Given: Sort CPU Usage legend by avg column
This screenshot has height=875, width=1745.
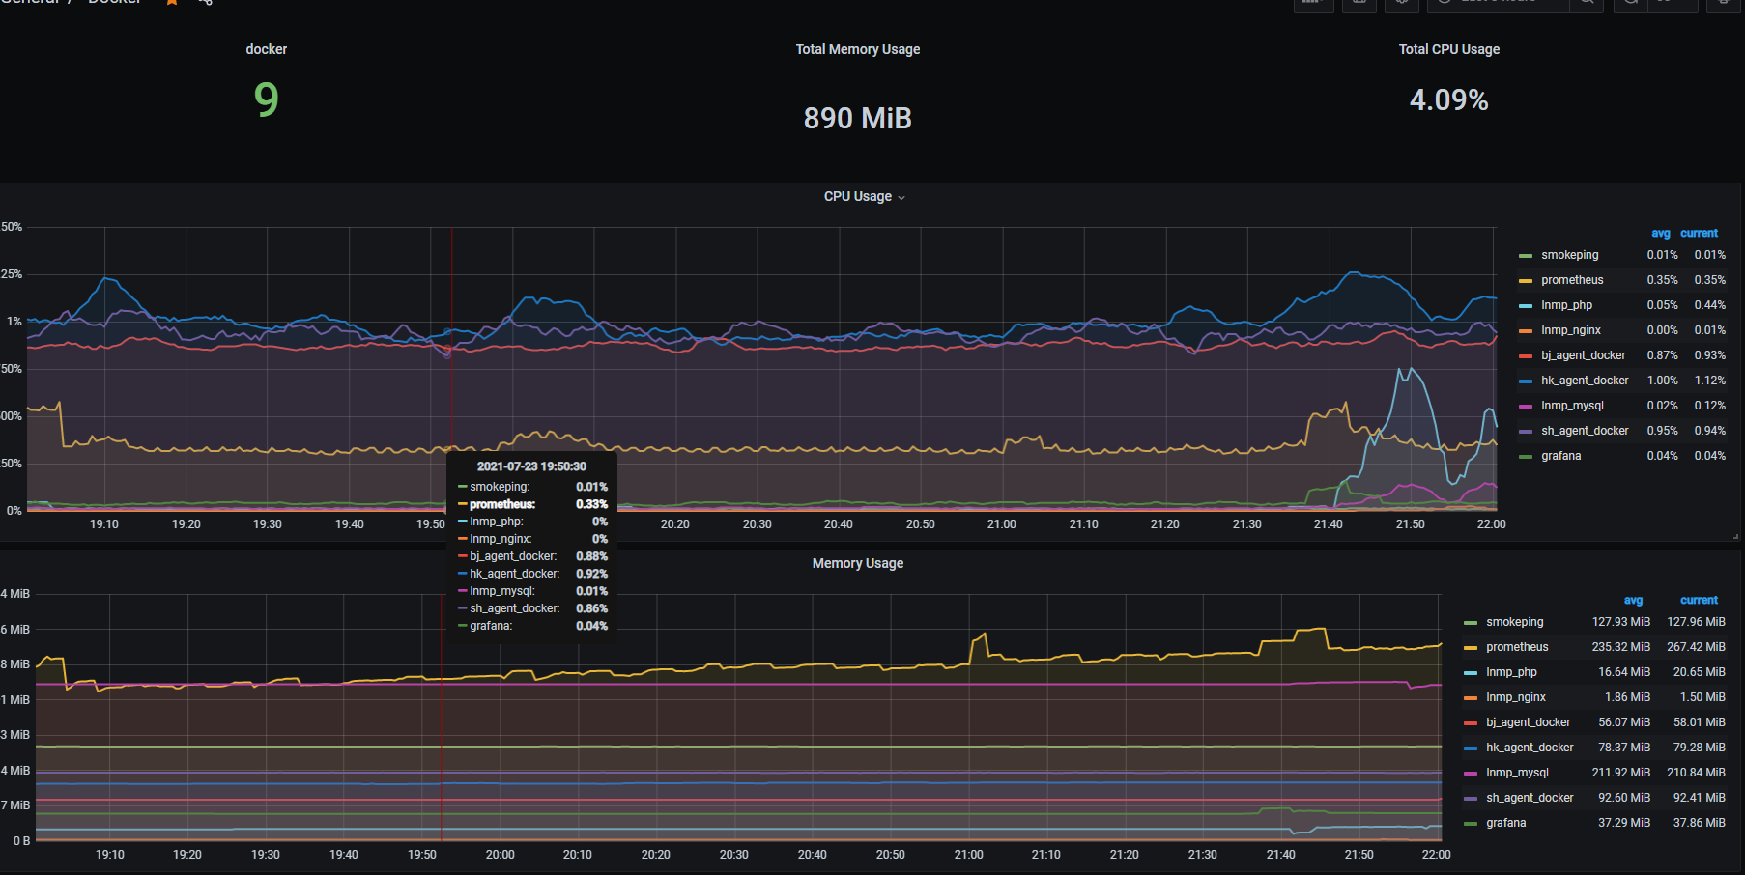Looking at the screenshot, I should point(1660,233).
